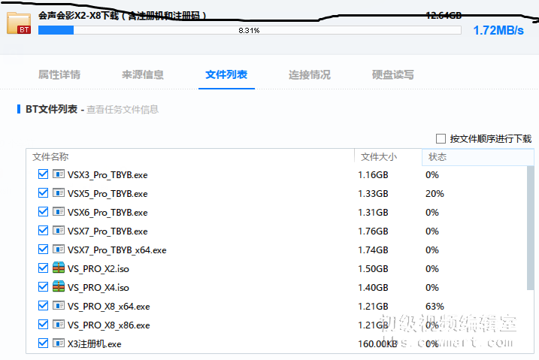Uncheck VSX7_Pro_TBYB_x64.exe checkbox
The width and height of the screenshot is (539, 360).
[43, 249]
